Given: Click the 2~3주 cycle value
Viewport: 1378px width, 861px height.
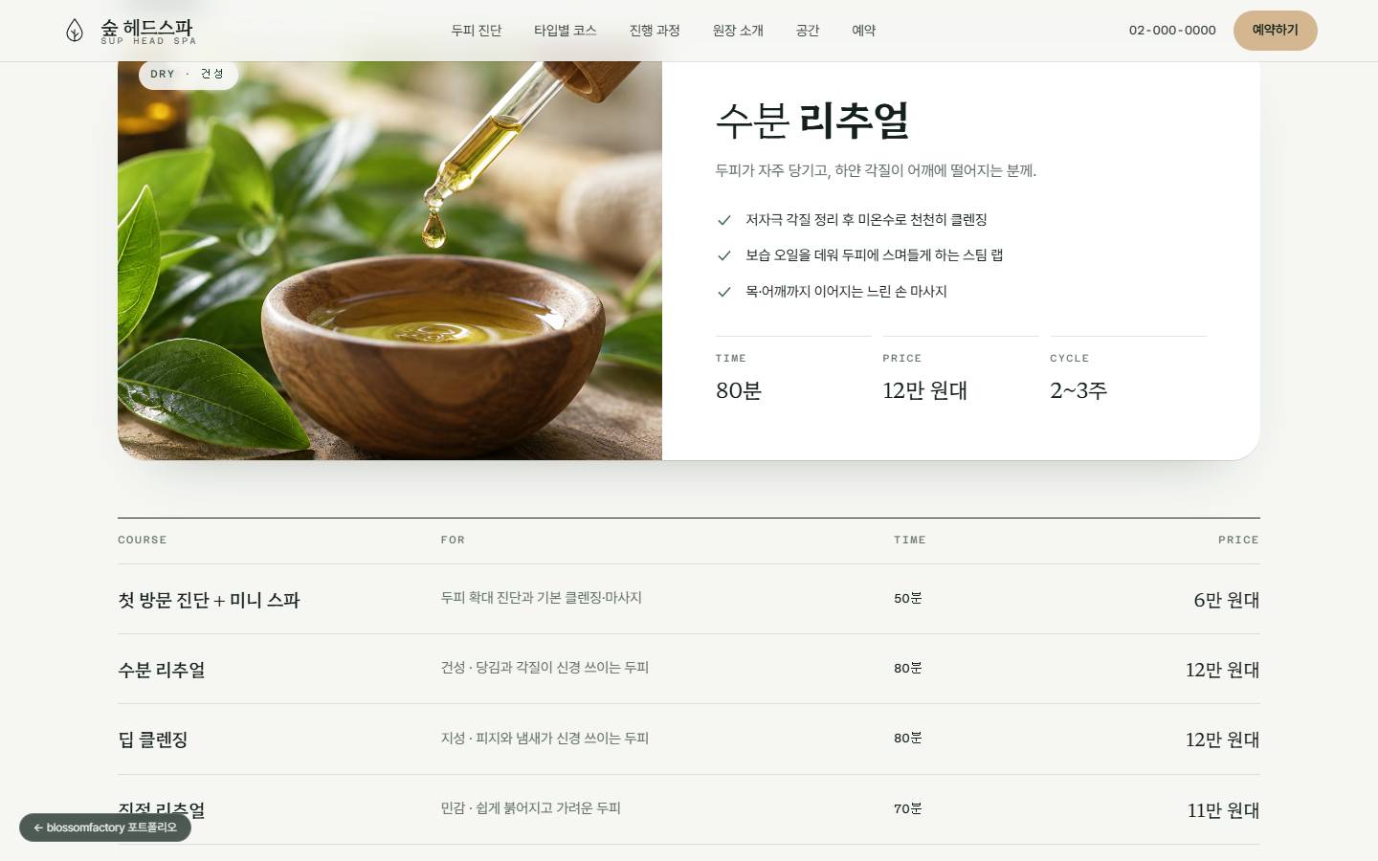Looking at the screenshot, I should pos(1078,390).
